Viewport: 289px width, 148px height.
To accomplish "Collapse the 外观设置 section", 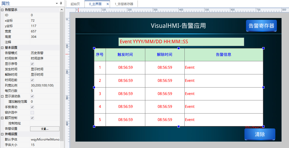I will pyautogui.click(x=2, y=134).
